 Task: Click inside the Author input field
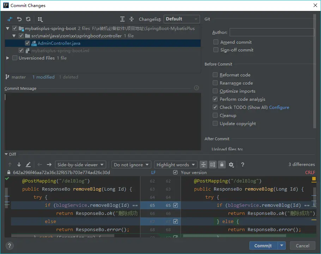(x=272, y=32)
